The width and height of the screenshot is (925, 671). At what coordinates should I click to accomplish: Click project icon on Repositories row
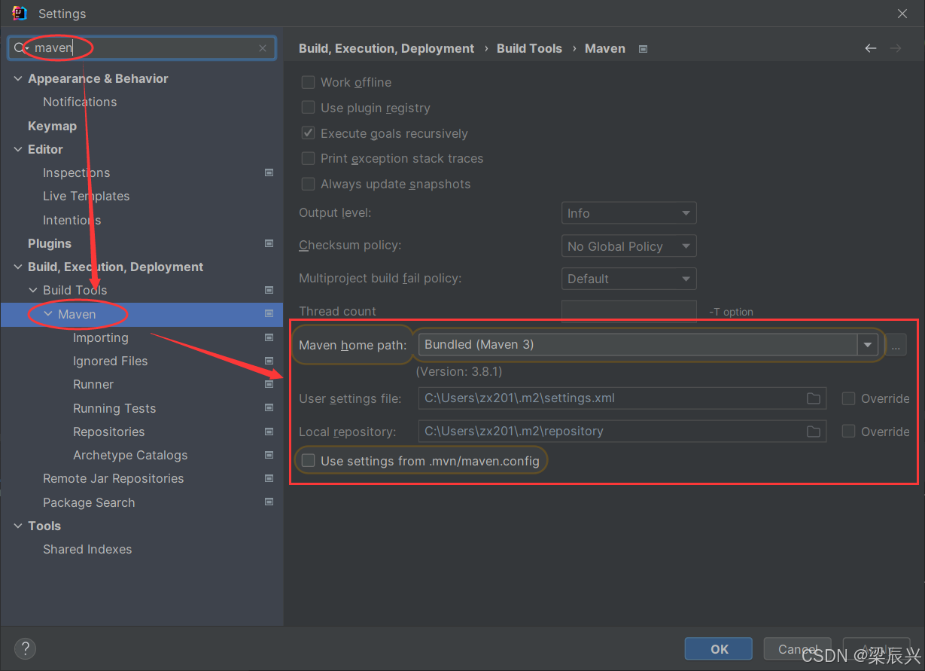click(x=269, y=432)
